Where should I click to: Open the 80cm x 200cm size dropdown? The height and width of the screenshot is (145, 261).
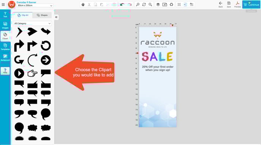point(35,5)
